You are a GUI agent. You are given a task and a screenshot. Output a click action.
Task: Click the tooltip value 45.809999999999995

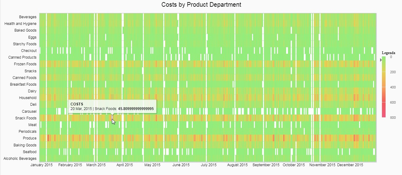[136, 109]
